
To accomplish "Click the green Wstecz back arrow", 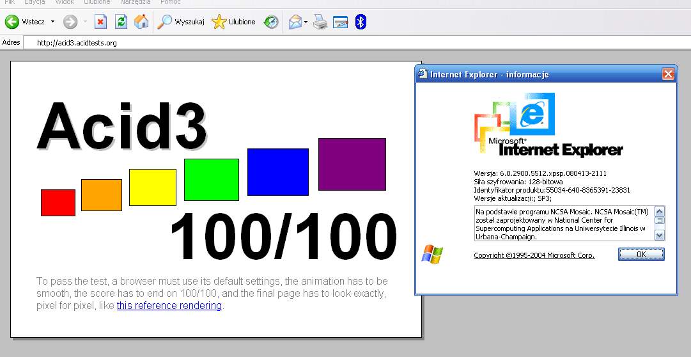I will [x=12, y=22].
